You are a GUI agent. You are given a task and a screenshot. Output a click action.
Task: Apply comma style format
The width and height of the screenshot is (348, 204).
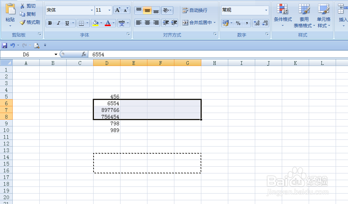pyautogui.click(x=247, y=23)
